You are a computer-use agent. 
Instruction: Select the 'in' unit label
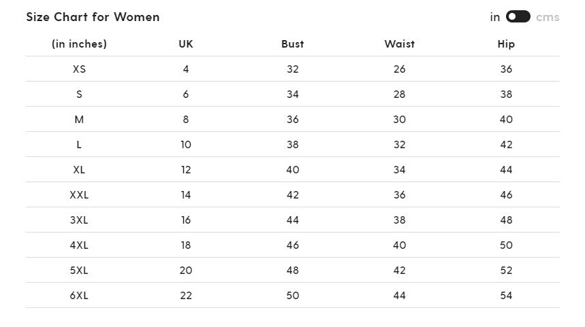point(495,17)
